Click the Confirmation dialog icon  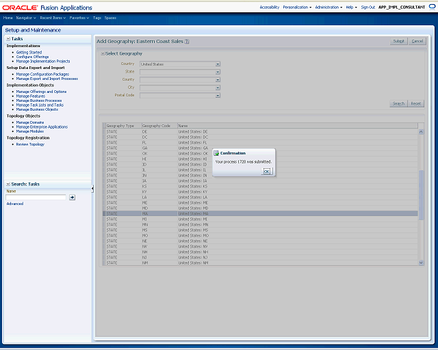pyautogui.click(x=216, y=153)
